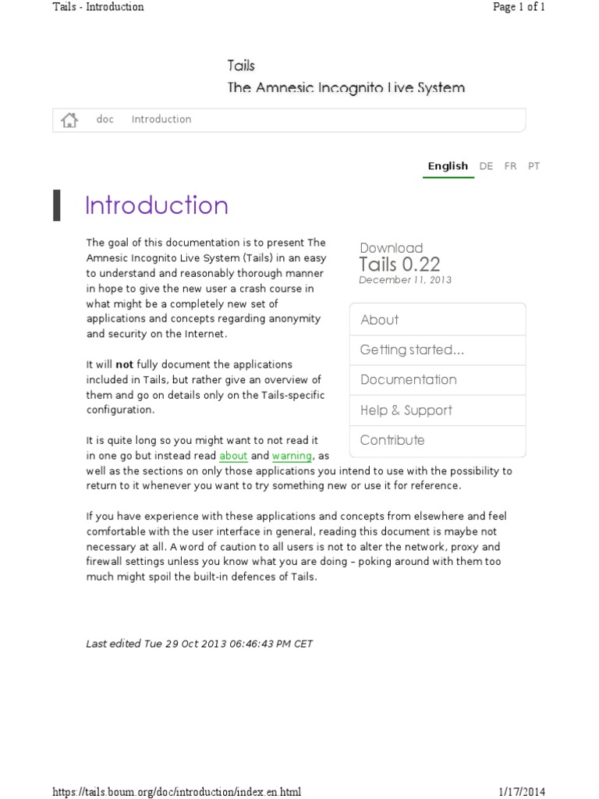Click the Tails site title
This screenshot has height=799, width=599.
point(241,66)
